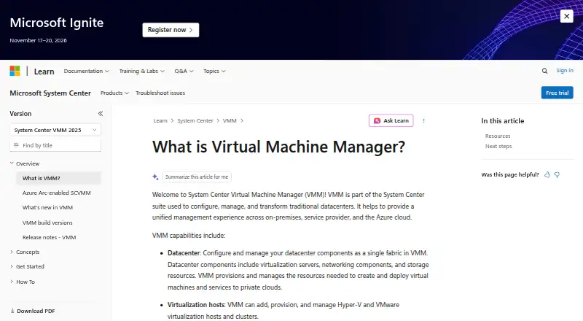583x321 pixels.
Task: Open the Training & Labs menu
Action: [x=141, y=71]
